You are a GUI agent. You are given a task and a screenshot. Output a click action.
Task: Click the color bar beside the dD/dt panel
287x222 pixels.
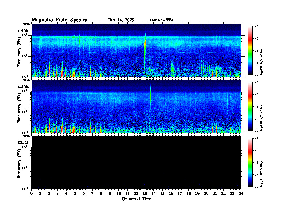[x=250, y=107]
